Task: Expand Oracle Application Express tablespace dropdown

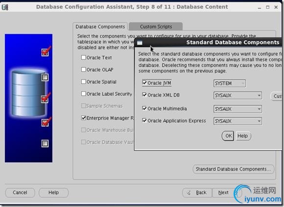Action: tap(237, 121)
